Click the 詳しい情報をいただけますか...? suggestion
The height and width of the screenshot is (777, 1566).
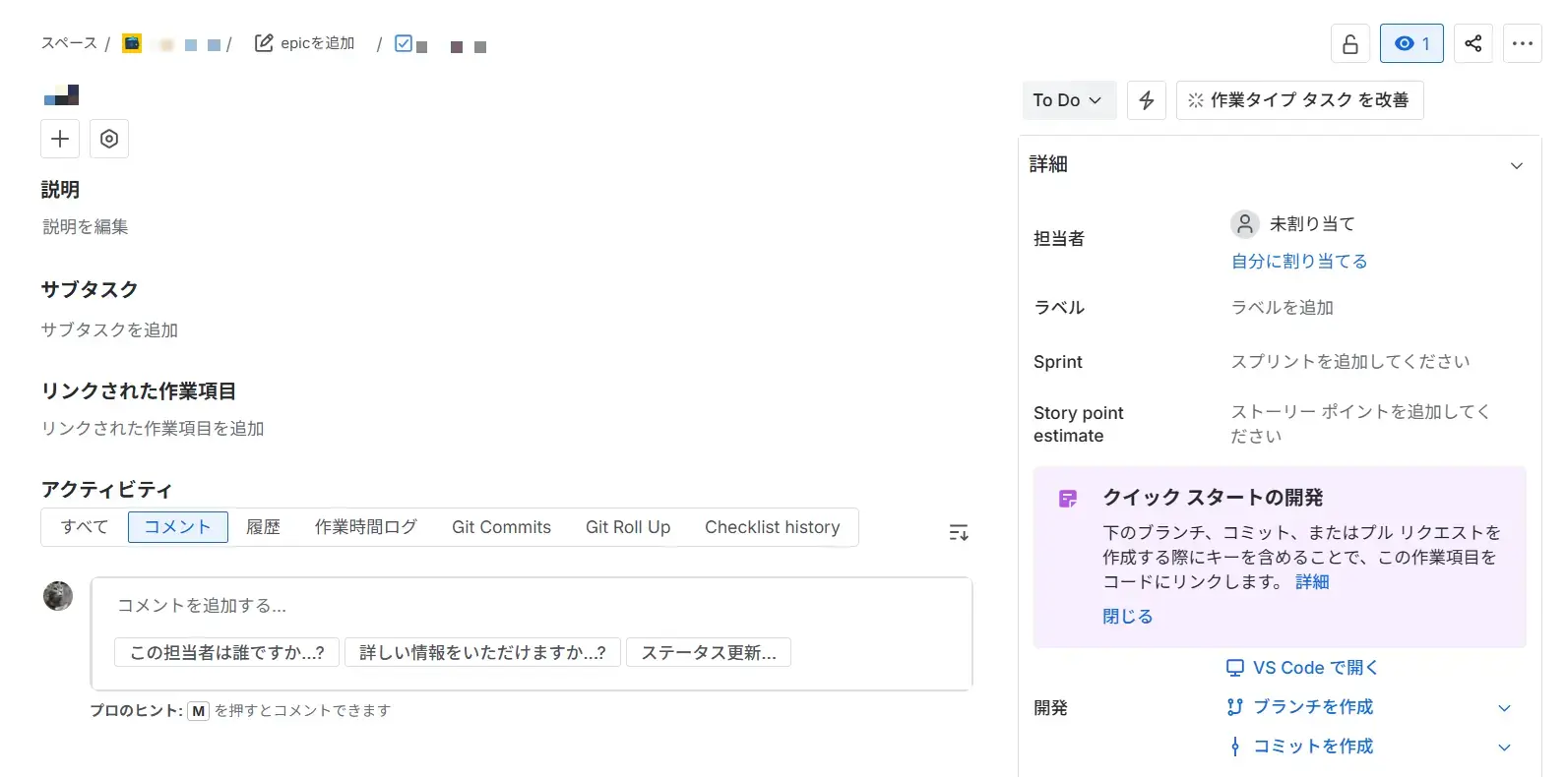[482, 652]
